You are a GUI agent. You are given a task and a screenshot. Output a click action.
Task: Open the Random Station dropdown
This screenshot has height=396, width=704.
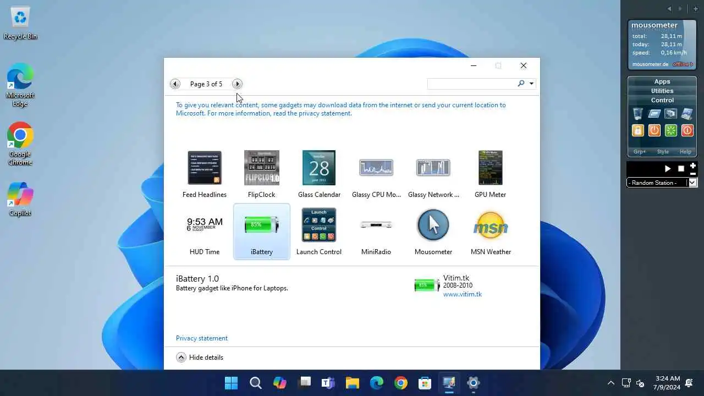(693, 183)
